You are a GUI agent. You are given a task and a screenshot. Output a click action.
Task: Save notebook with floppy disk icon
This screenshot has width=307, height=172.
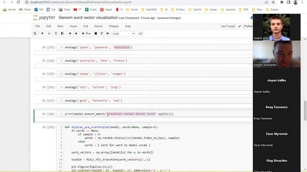(x=35, y=33)
